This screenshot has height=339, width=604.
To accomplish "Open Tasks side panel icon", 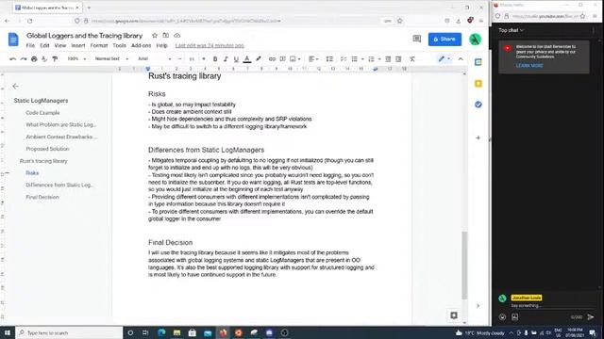I will (478, 105).
